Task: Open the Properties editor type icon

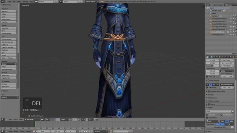Action: (x=208, y=57)
